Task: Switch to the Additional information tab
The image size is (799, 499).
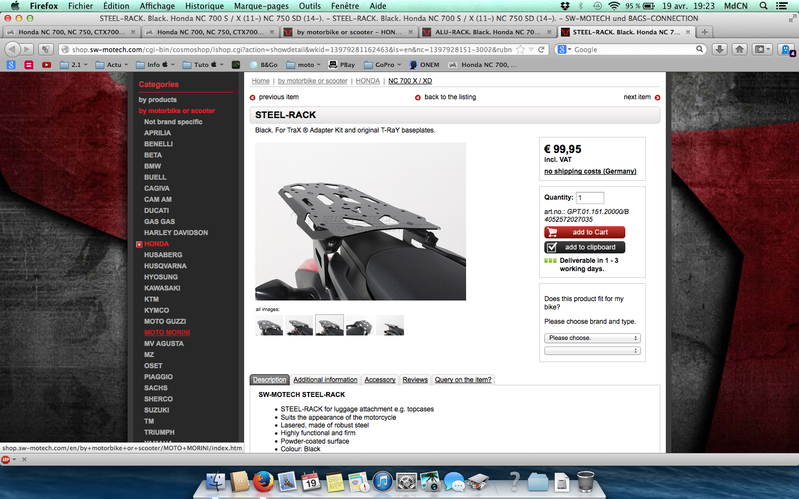Action: (x=325, y=380)
